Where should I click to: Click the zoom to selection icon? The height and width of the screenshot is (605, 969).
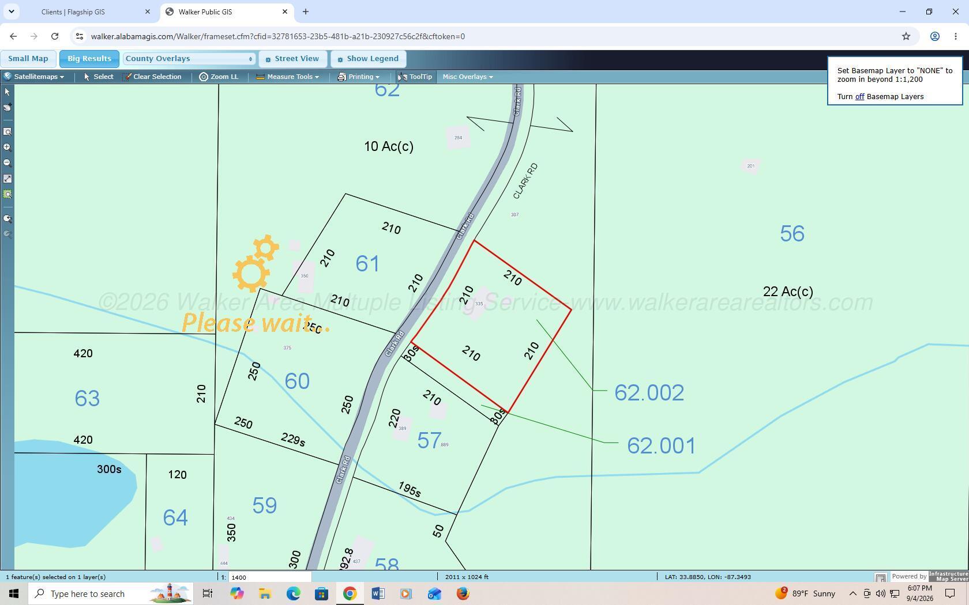pos(7,194)
